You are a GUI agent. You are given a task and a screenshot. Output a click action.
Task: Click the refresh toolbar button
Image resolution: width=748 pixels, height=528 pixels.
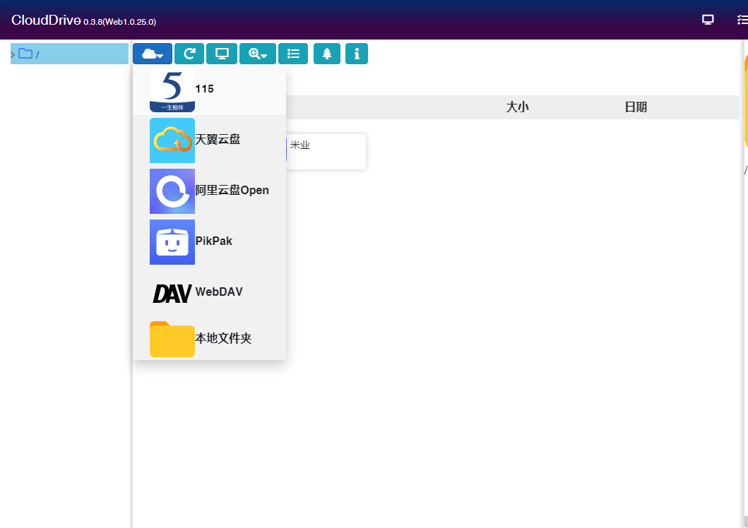coord(189,54)
